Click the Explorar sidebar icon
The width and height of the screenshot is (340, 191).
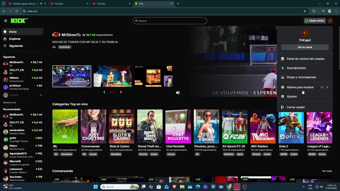[5, 39]
